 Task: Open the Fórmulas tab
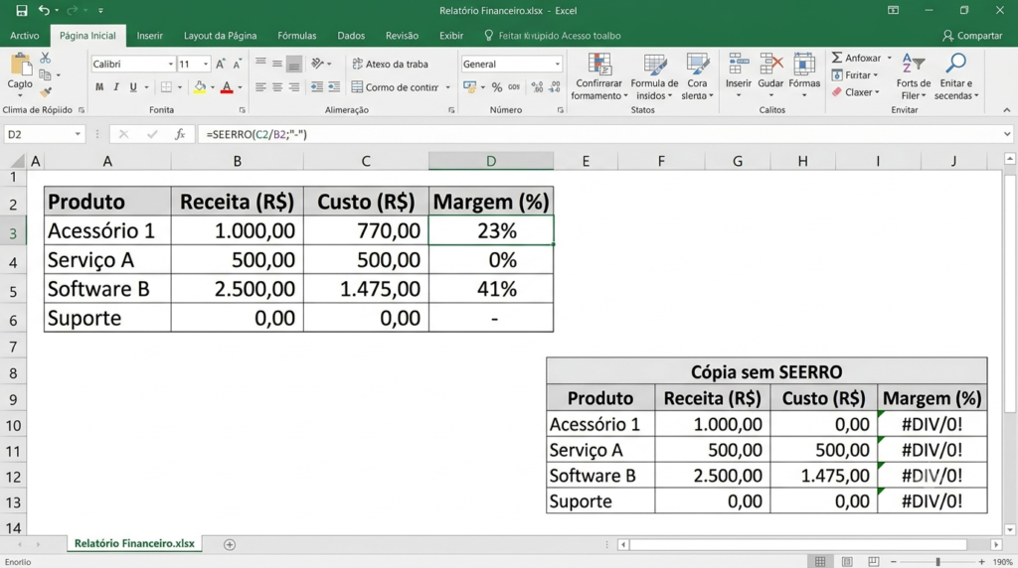coord(296,36)
